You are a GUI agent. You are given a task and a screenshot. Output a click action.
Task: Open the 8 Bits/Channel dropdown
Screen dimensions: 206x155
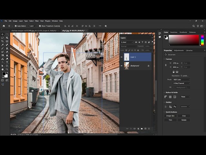click(x=182, y=83)
